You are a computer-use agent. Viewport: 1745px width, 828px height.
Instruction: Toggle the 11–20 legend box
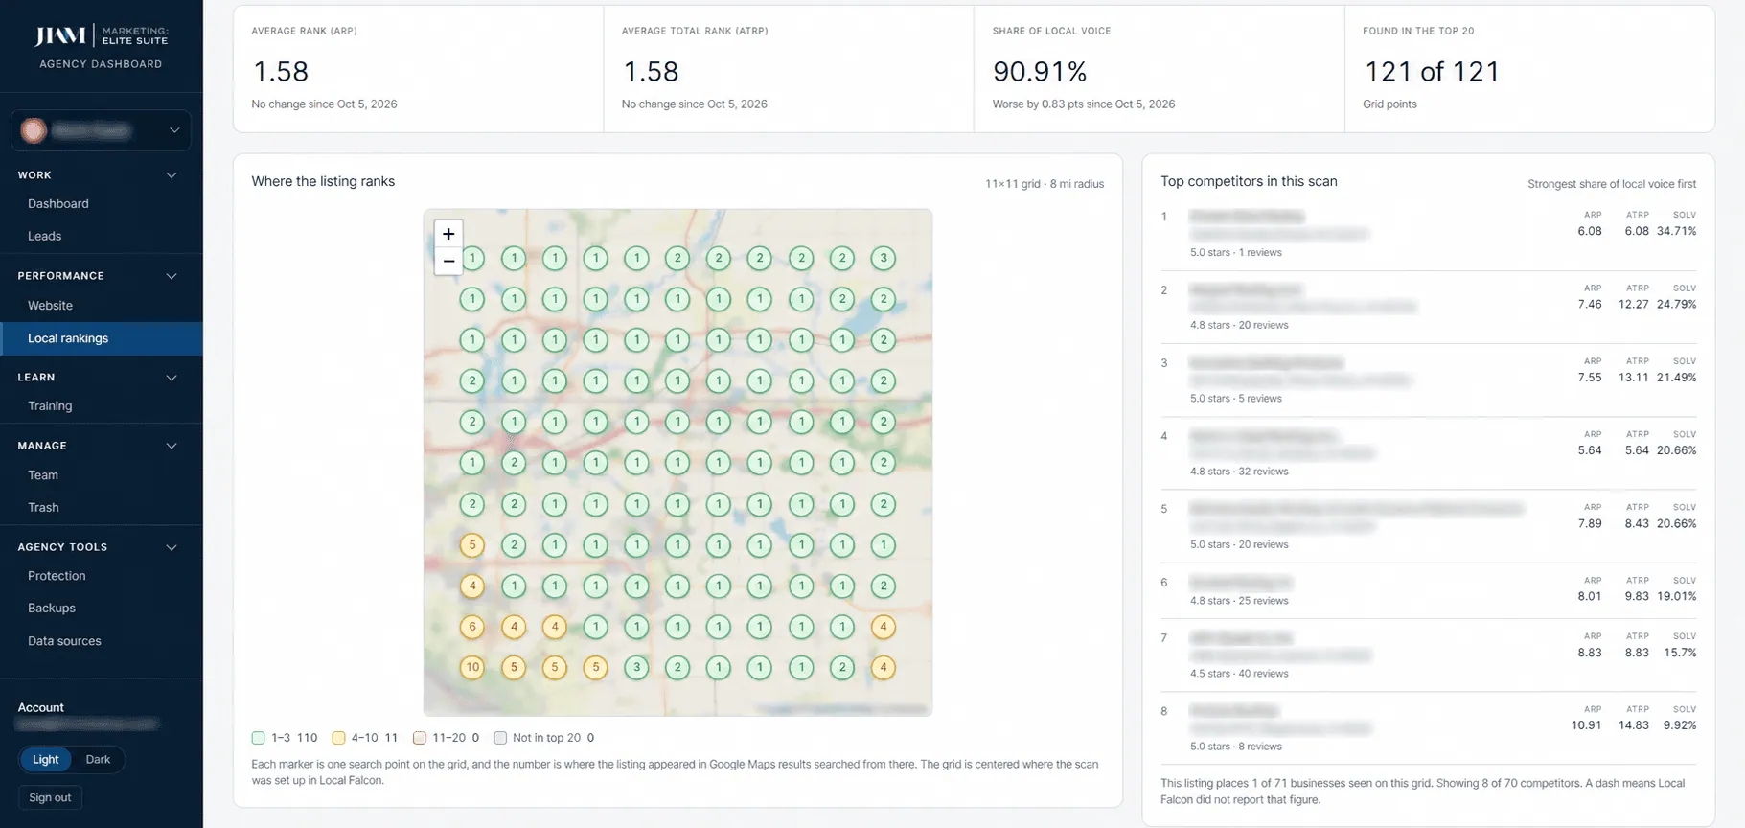pyautogui.click(x=420, y=738)
